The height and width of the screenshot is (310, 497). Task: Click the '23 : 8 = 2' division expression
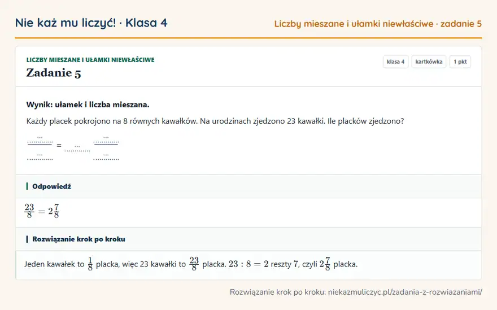pyautogui.click(x=249, y=264)
